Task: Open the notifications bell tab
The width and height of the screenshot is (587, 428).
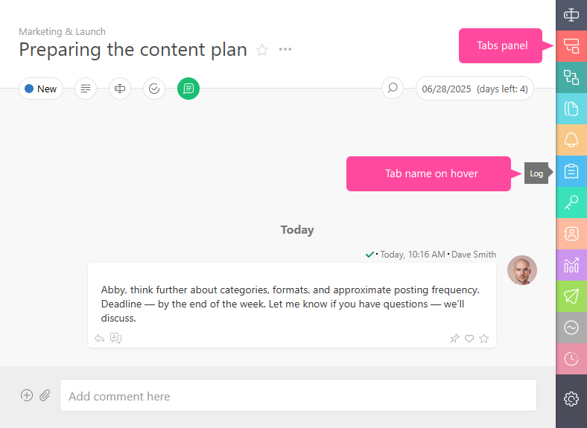Action: (x=571, y=140)
